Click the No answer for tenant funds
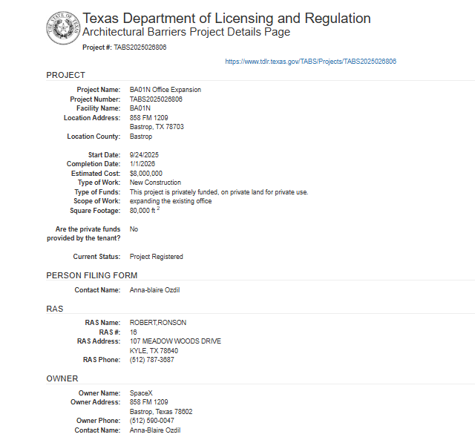This screenshot has width=475, height=443. click(134, 229)
